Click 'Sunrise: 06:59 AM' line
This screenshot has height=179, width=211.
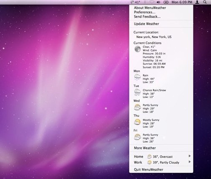(x=154, y=64)
